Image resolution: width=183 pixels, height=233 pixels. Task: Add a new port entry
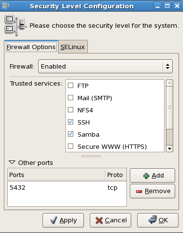point(152,176)
